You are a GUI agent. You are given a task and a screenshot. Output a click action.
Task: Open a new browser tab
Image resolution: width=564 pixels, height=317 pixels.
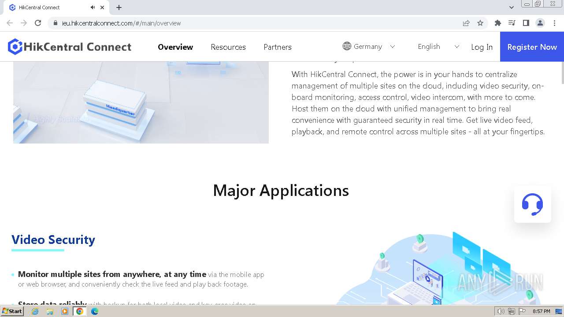pyautogui.click(x=119, y=7)
